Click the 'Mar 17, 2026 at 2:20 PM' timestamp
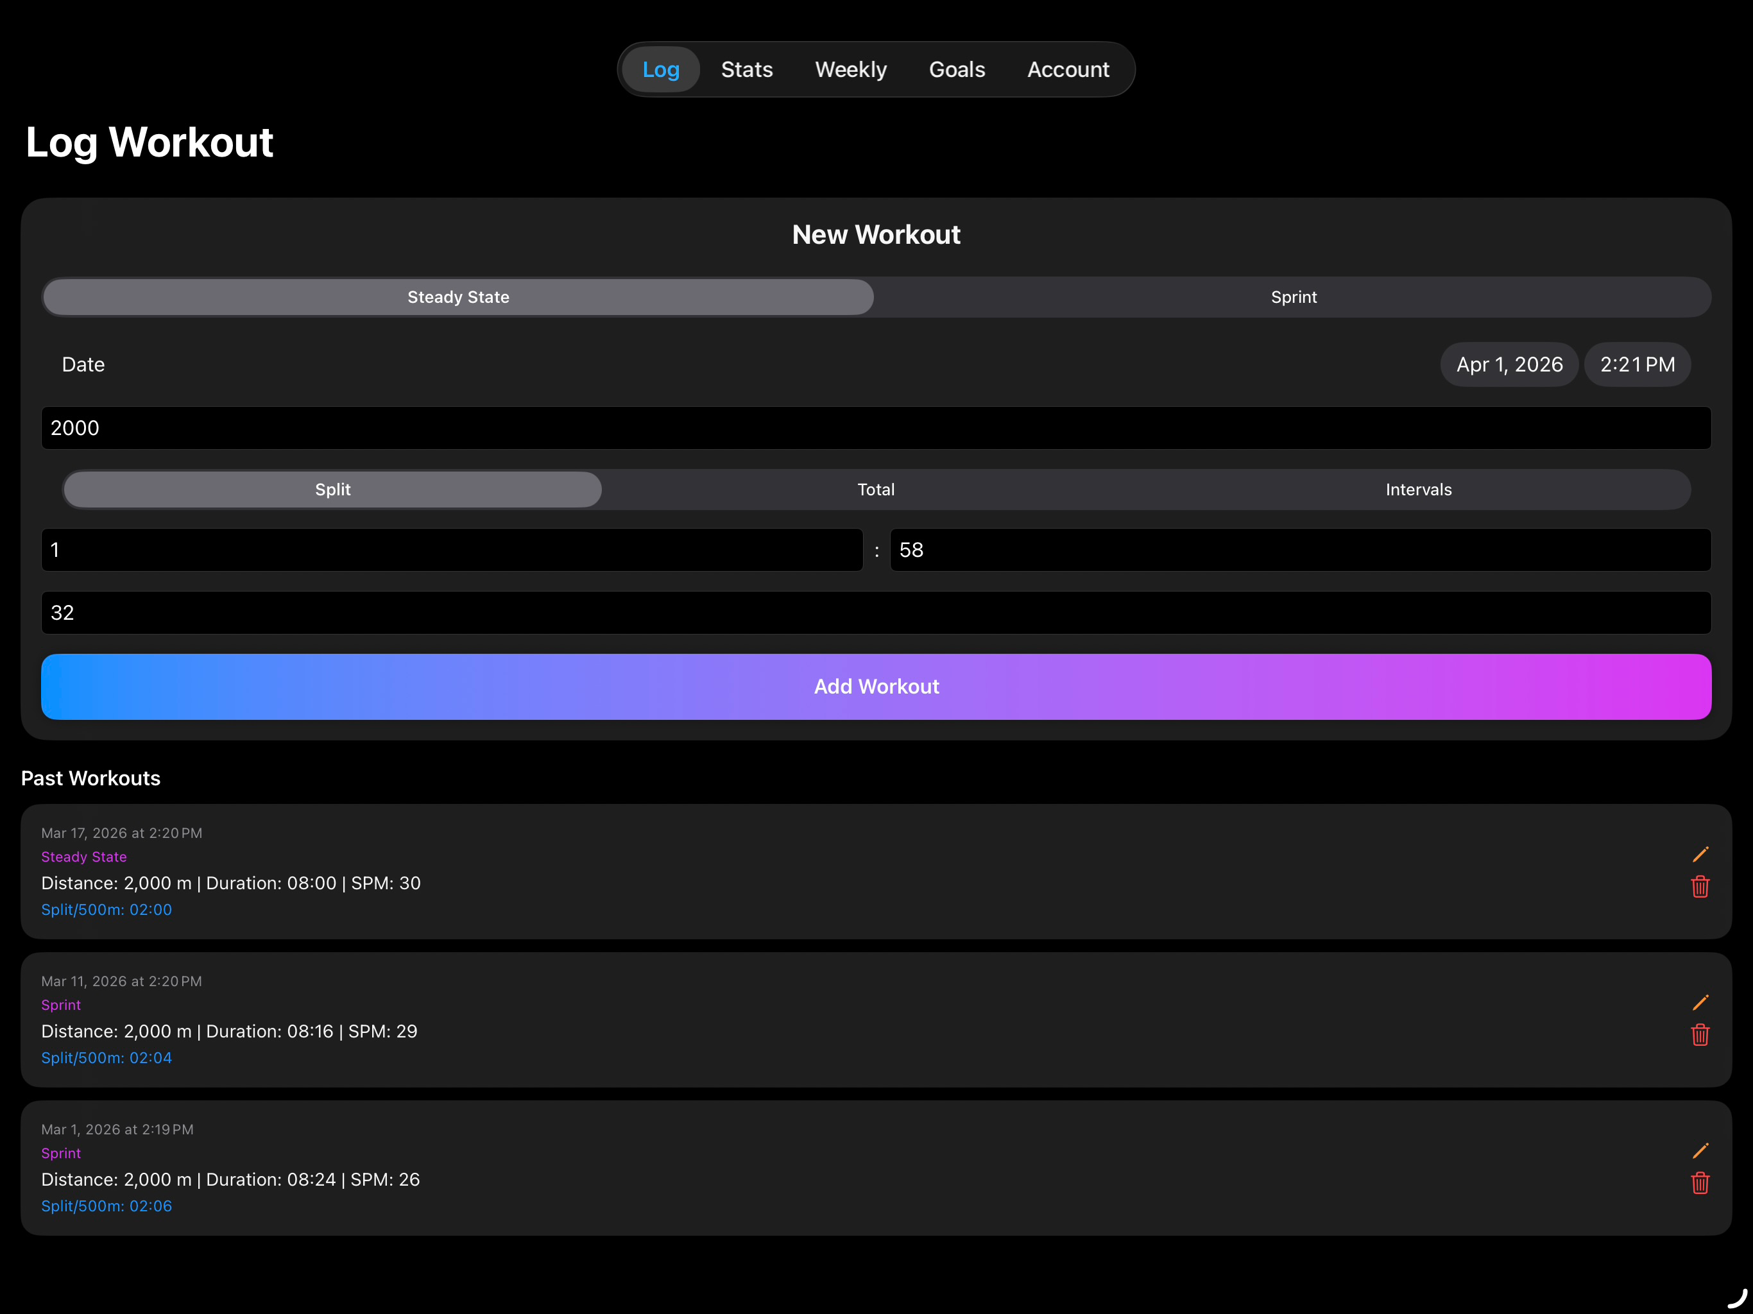 [121, 833]
